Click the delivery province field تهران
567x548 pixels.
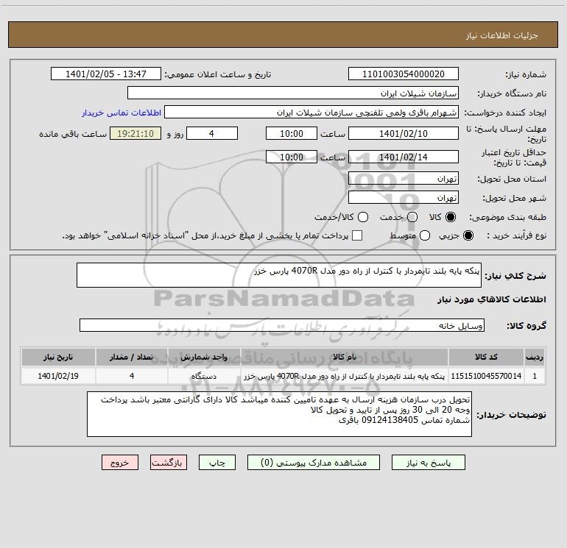[x=404, y=179]
